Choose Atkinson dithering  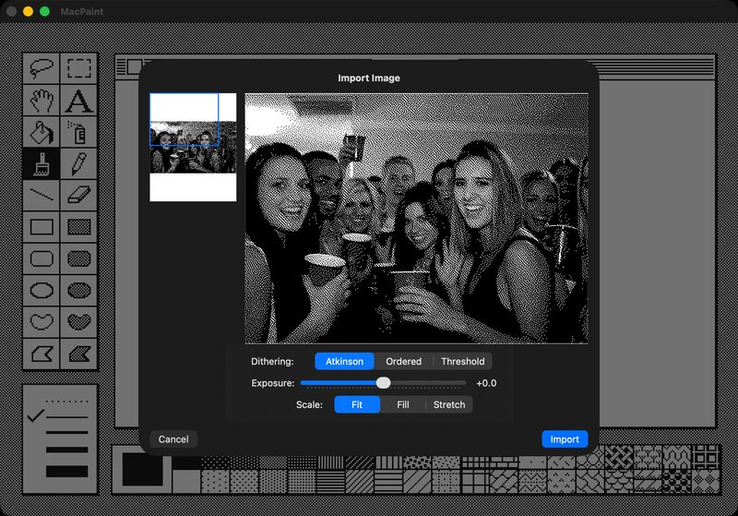344,361
